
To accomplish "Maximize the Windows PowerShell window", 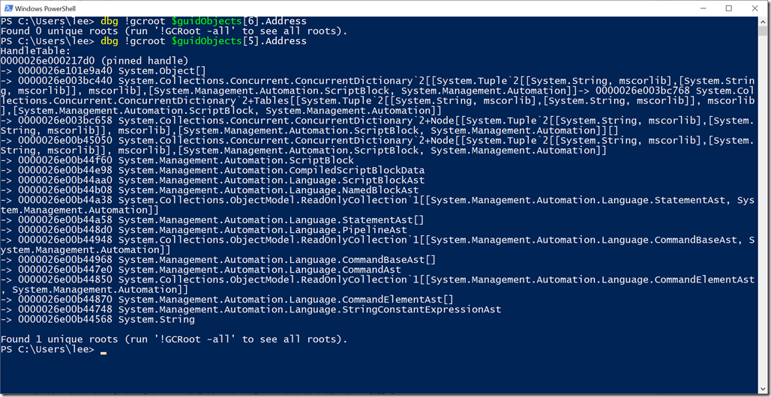I will [x=729, y=8].
